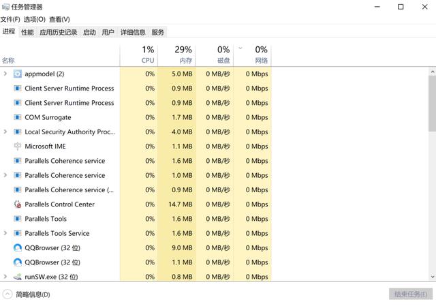
Task: Select the COM Surrogate row text
Action: pos(48,117)
